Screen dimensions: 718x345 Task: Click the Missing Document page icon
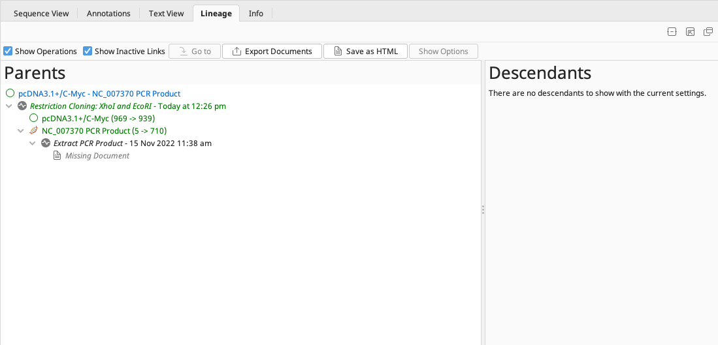coord(57,155)
